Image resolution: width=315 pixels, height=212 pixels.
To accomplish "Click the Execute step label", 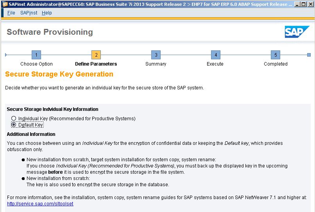I will point(215,64).
